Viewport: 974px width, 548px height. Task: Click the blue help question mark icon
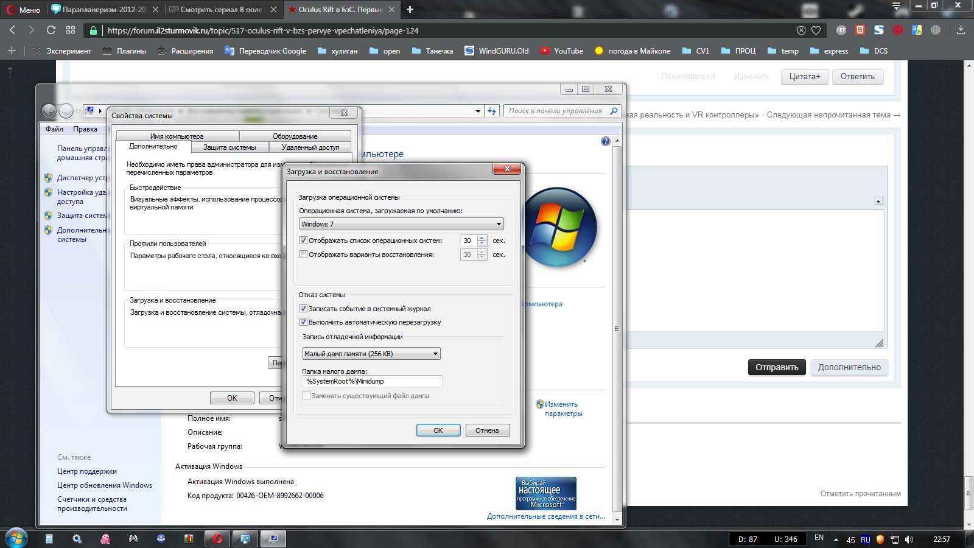[605, 141]
